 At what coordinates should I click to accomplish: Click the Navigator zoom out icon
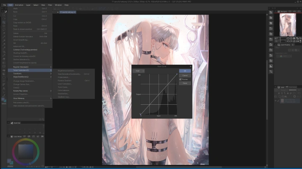pyautogui.click(x=288, y=38)
